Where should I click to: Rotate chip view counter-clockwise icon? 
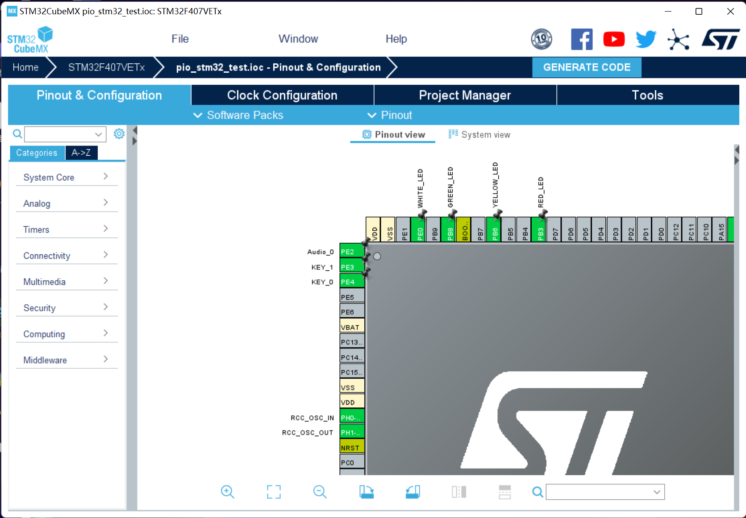coord(413,492)
